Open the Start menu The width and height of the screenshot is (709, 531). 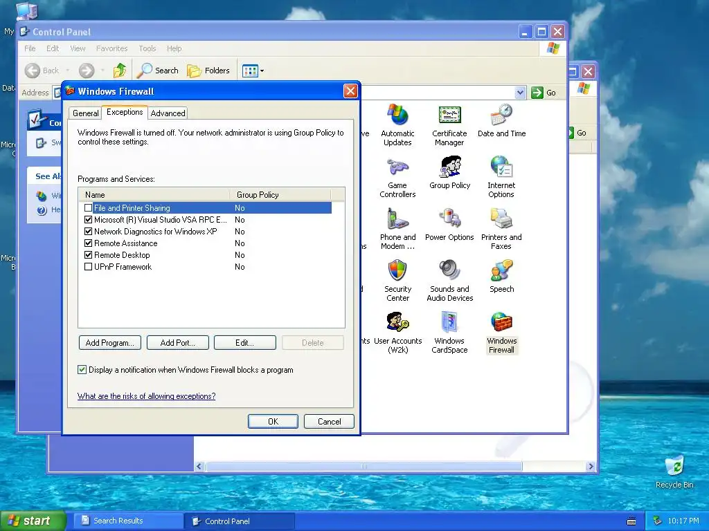pos(33,521)
